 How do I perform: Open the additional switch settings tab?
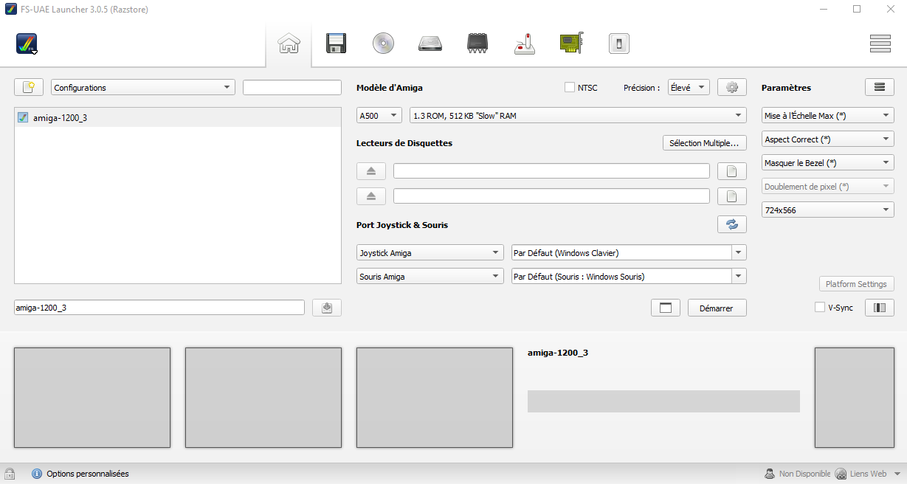618,44
